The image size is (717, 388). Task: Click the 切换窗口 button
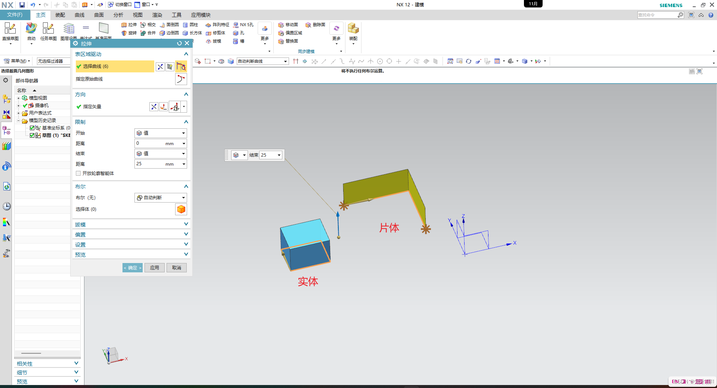(120, 5)
